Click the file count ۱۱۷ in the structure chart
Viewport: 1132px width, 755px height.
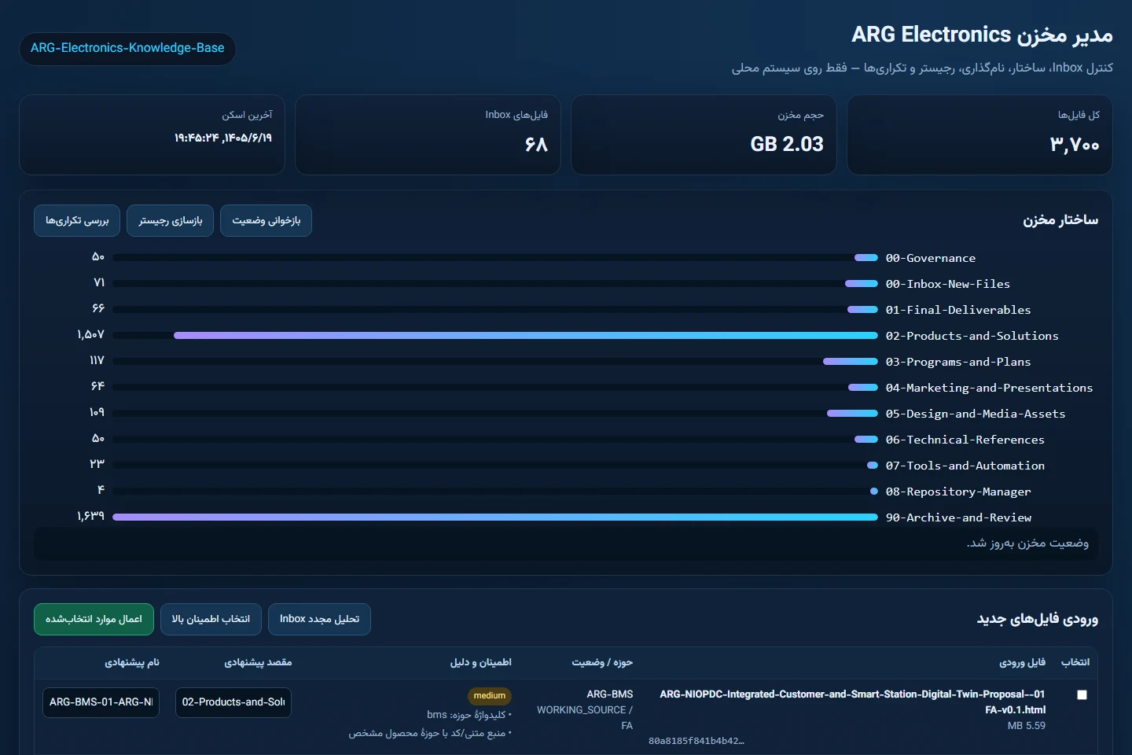tap(97, 361)
